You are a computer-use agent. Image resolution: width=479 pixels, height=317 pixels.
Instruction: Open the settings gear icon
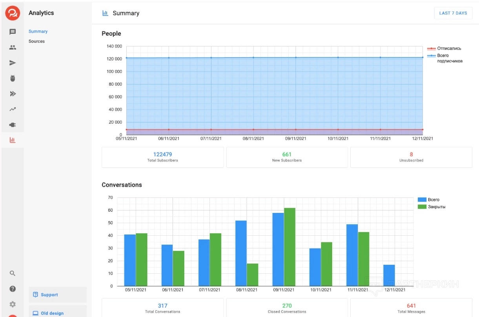point(13,304)
